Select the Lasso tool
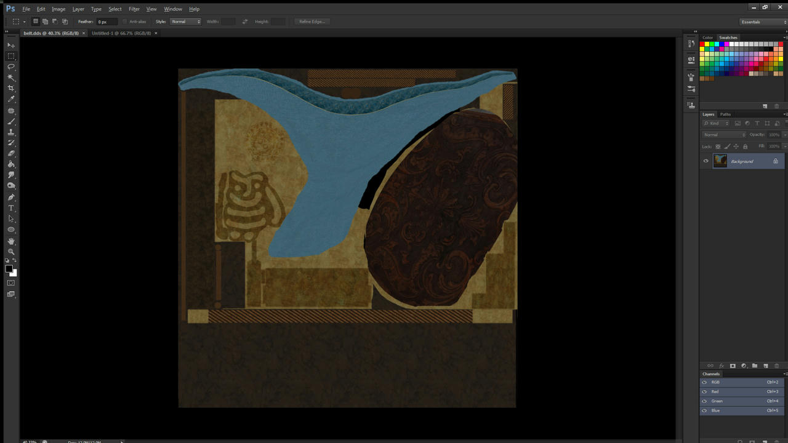Viewport: 788px width, 443px height. [11, 66]
